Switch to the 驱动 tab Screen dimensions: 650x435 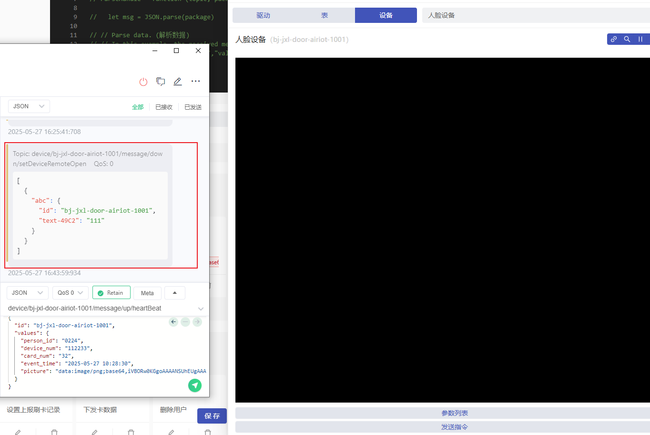tap(263, 15)
